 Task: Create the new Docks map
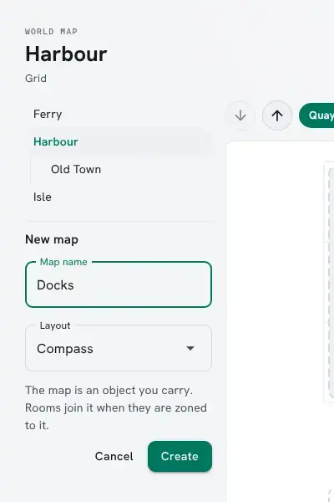click(180, 456)
